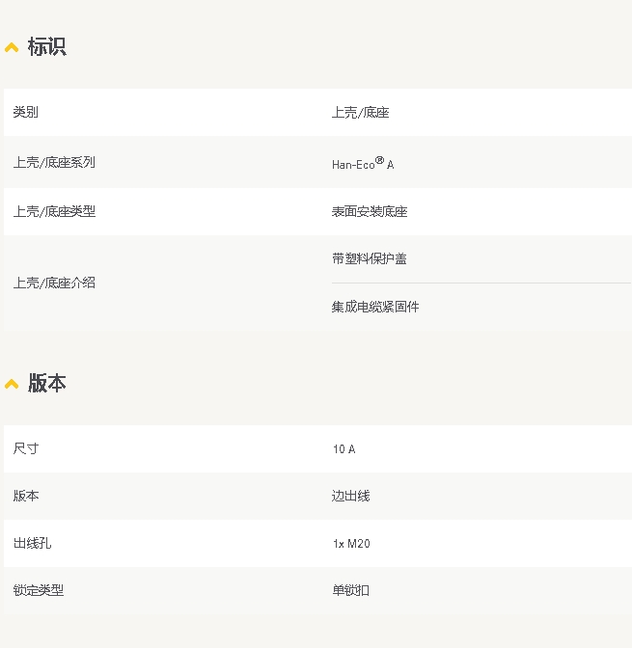Click the Han-Eco® A value
632x648 pixels.
coord(362,164)
